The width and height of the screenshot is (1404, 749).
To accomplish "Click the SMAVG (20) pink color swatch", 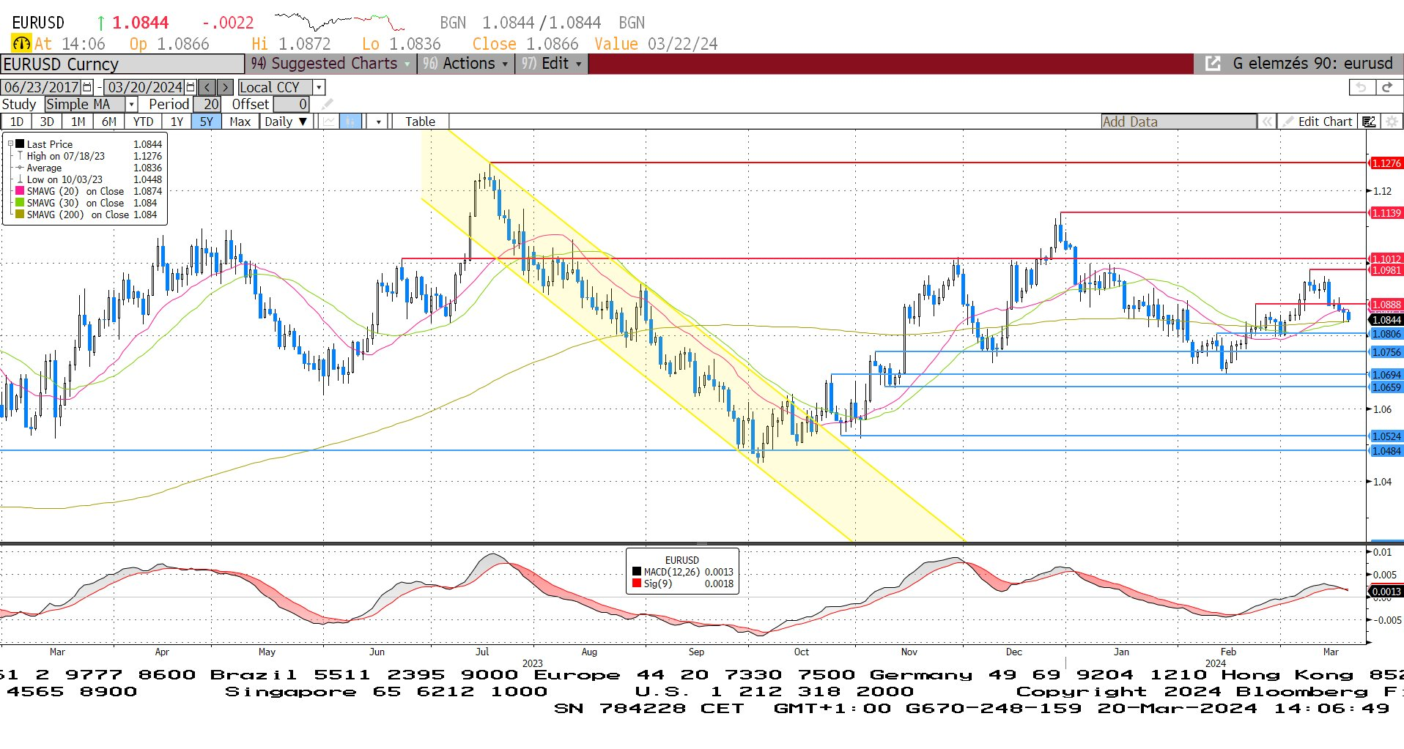I will tap(21, 191).
